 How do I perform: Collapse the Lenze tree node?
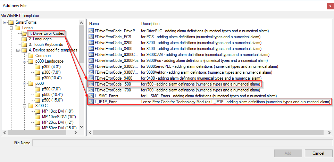coord(11,28)
